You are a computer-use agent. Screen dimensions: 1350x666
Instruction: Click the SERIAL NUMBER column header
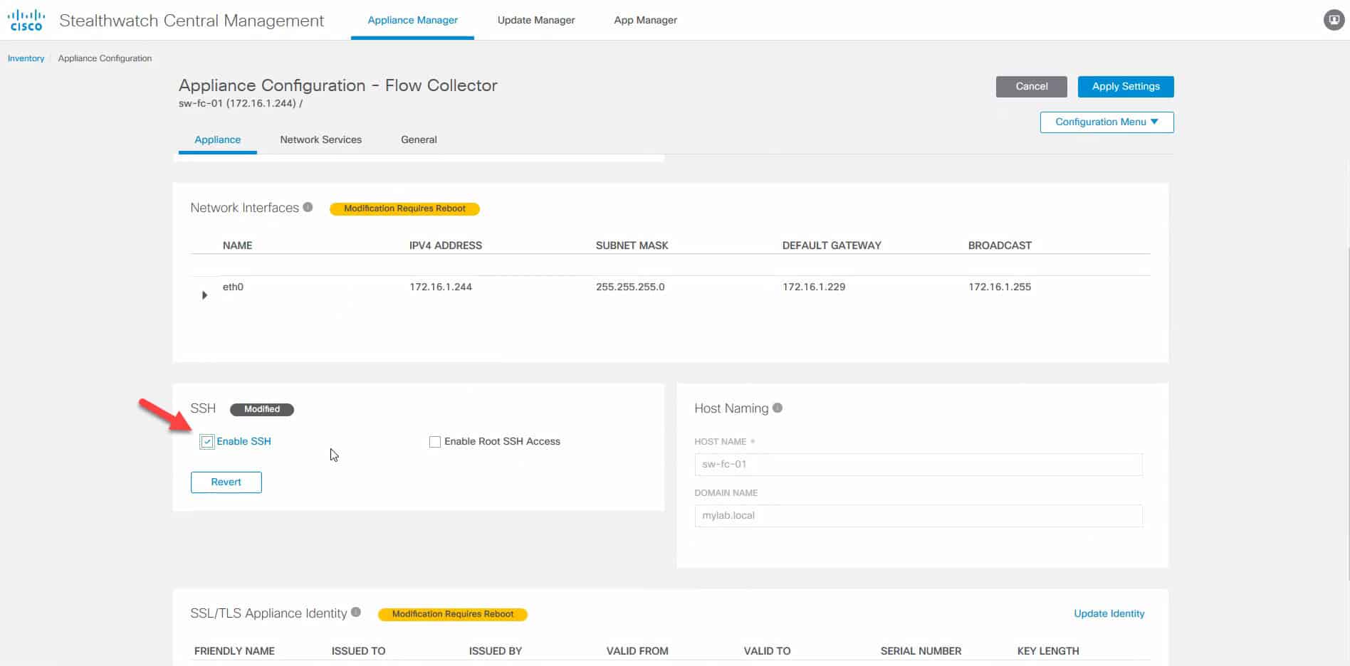921,651
